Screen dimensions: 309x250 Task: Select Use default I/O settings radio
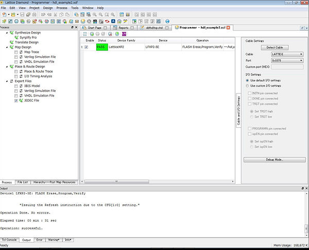pos(247,80)
